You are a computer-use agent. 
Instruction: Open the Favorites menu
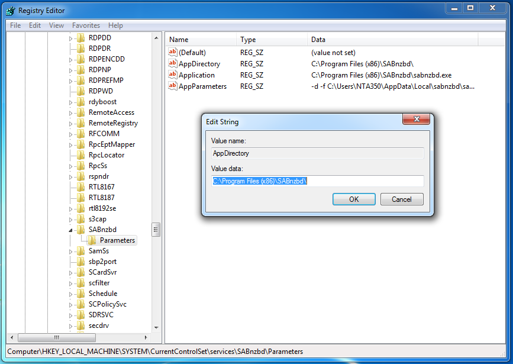pyautogui.click(x=86, y=25)
